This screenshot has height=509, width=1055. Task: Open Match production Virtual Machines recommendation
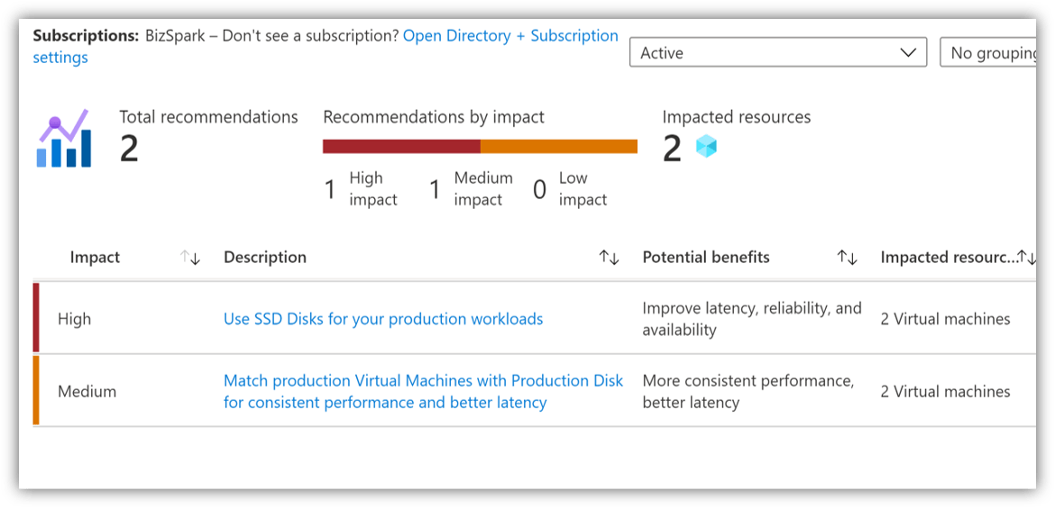[x=423, y=391]
